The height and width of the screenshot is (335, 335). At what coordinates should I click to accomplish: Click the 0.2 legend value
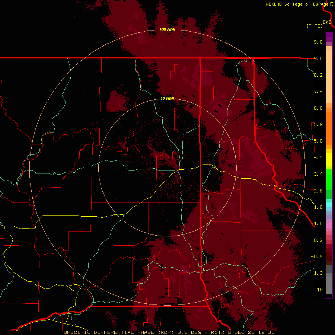point(318,240)
